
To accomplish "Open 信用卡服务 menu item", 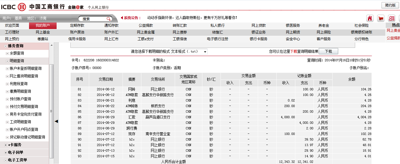I will [77, 39].
